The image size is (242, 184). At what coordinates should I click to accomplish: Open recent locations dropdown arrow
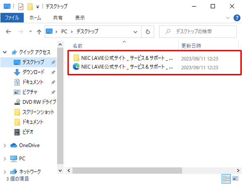point(30,31)
